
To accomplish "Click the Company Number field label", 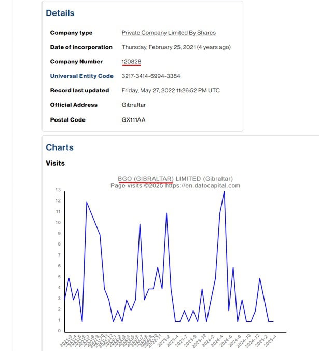I will pos(76,62).
